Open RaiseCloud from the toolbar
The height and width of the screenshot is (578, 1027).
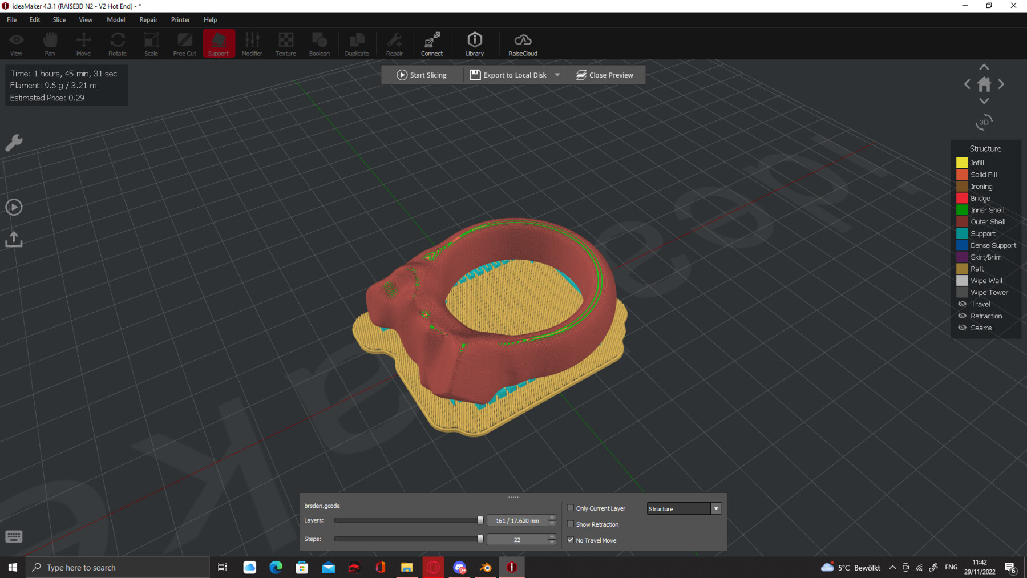pos(522,43)
